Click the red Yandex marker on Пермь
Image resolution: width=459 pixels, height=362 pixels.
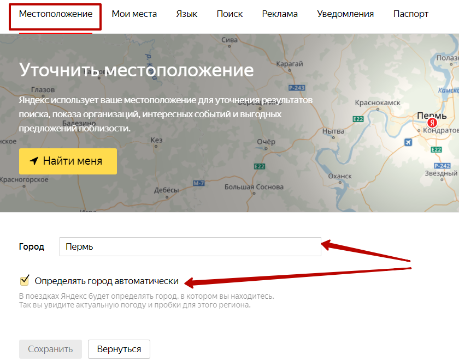point(432,123)
